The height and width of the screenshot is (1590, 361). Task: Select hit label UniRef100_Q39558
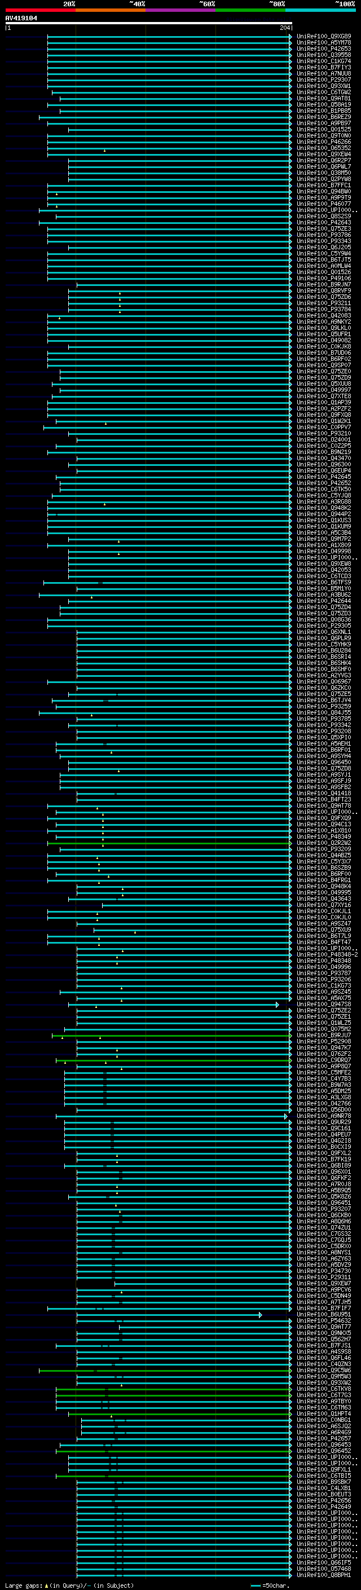(324, 55)
